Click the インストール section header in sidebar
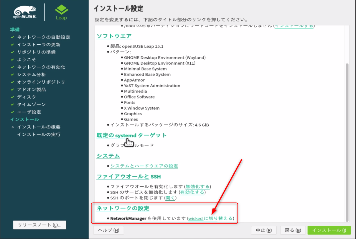 click(x=25, y=119)
